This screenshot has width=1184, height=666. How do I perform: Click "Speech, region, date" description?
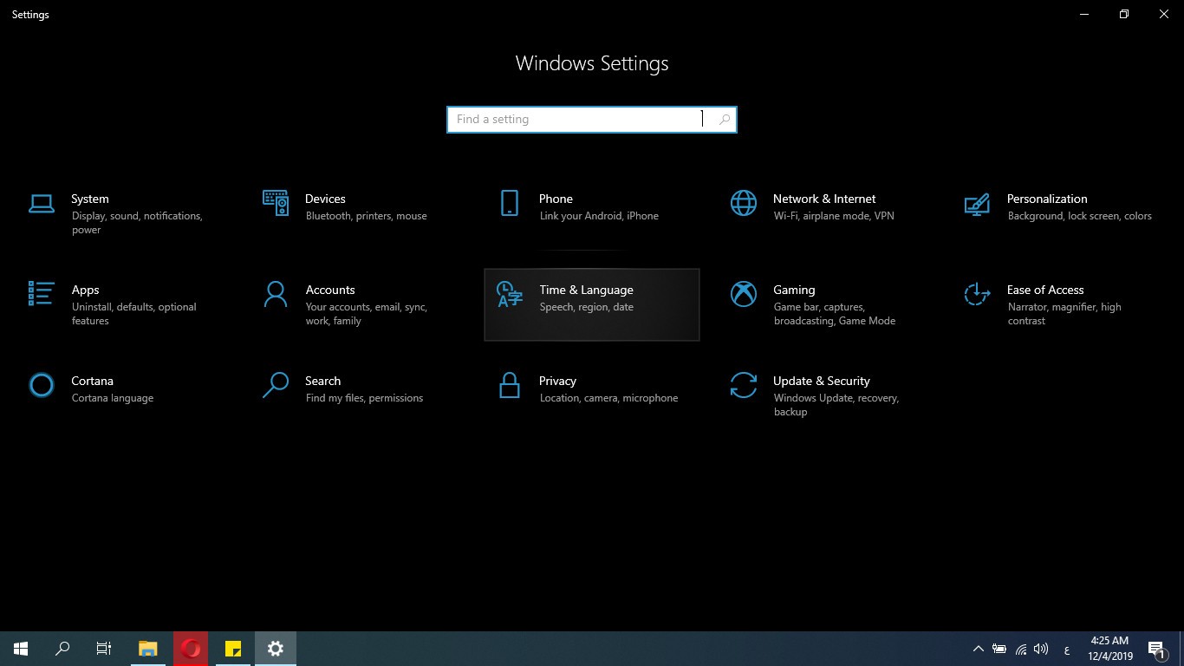(x=586, y=307)
